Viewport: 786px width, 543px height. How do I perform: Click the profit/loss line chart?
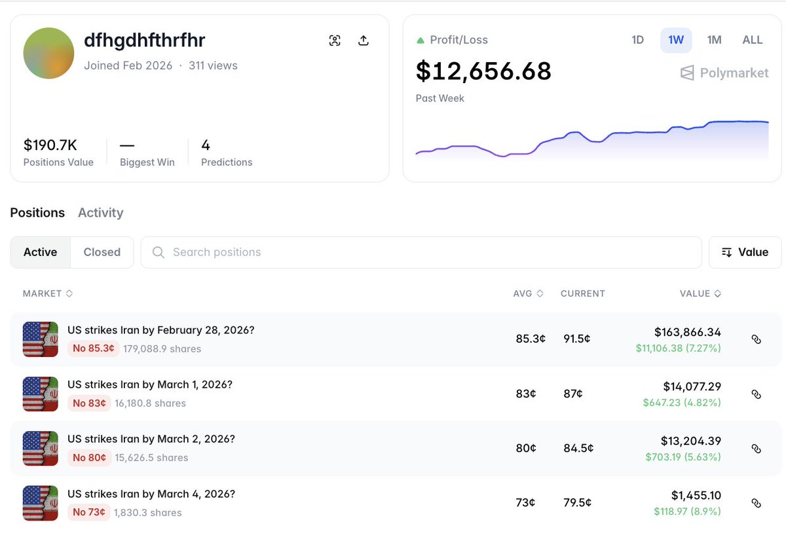[592, 139]
